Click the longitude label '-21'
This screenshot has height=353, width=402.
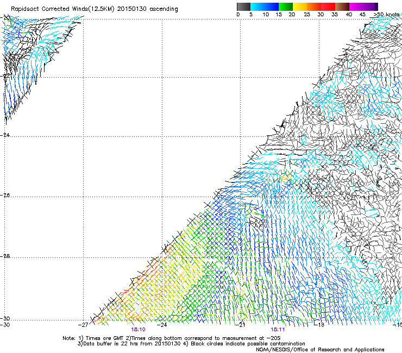240,325
